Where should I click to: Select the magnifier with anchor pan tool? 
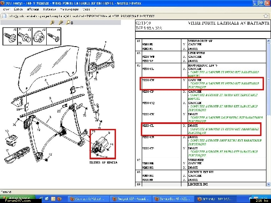(70, 22)
